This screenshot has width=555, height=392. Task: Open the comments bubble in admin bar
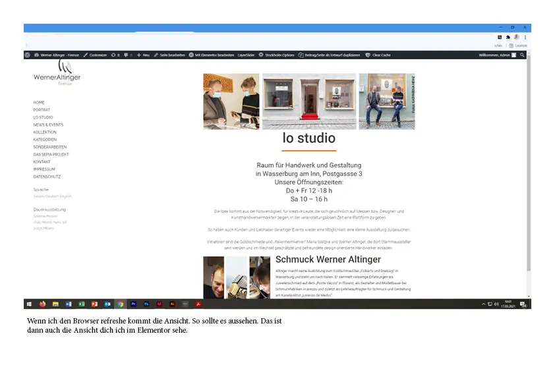(x=128, y=55)
